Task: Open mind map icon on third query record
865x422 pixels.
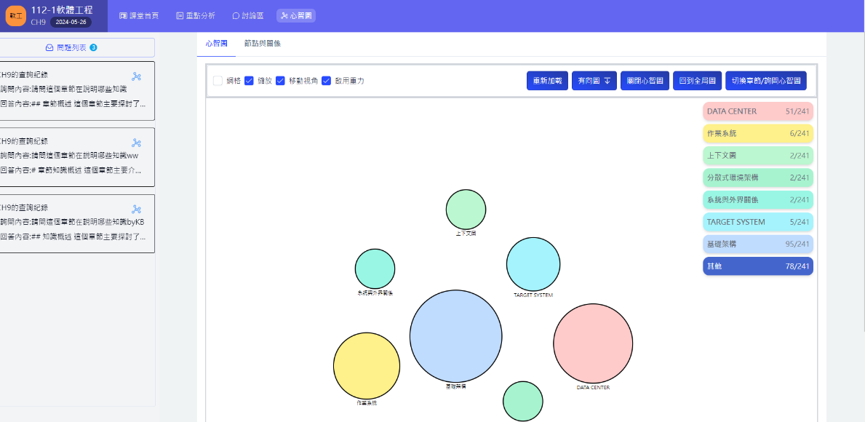Action: (136, 210)
